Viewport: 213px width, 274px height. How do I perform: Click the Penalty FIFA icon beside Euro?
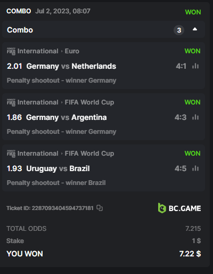point(11,51)
